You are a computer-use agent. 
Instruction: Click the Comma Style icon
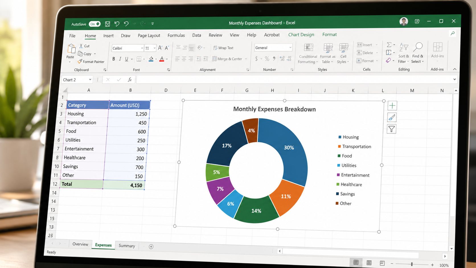tap(274, 58)
